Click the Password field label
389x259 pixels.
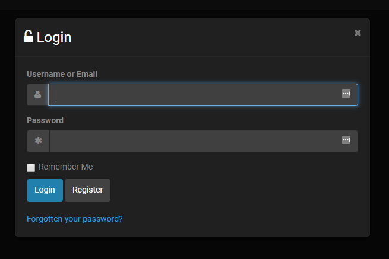45,120
